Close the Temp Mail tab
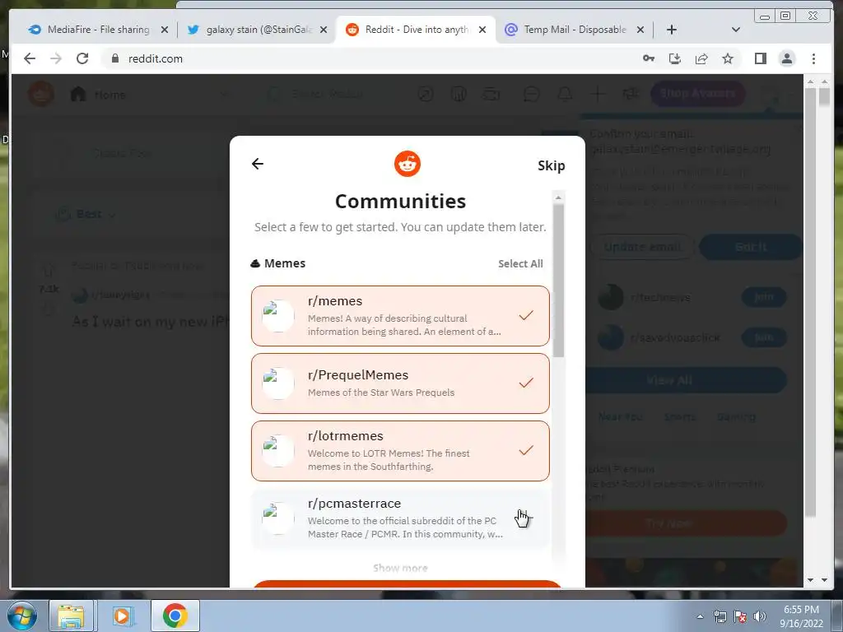Image resolution: width=843 pixels, height=632 pixels. [640, 30]
